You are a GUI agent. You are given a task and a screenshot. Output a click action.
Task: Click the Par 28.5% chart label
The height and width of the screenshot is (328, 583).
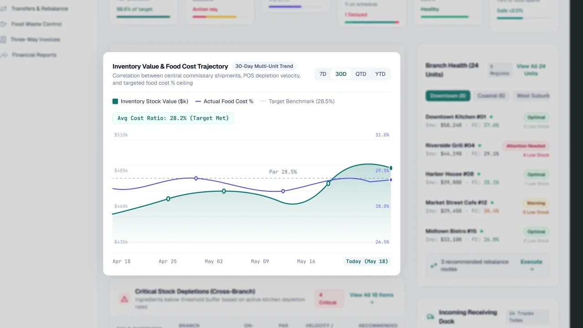pyautogui.click(x=283, y=172)
